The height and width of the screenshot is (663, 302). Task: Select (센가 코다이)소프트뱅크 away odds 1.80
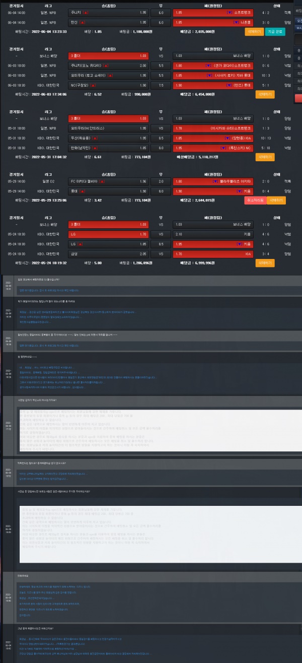pos(213,66)
